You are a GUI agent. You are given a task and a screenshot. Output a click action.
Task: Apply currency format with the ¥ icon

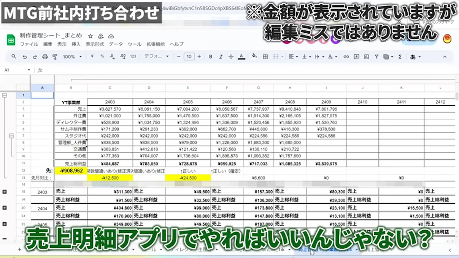coord(92,57)
